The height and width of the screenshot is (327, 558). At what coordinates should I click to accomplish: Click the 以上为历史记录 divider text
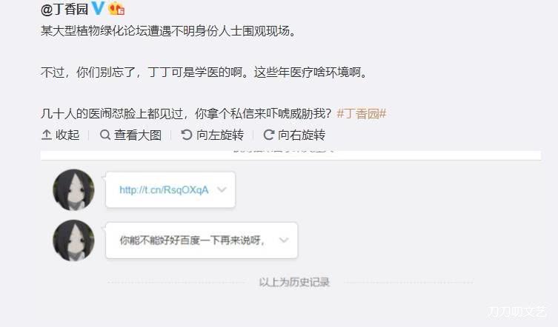click(294, 282)
